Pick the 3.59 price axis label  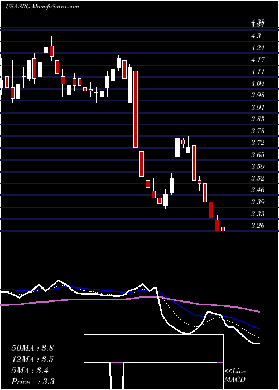click(x=258, y=166)
